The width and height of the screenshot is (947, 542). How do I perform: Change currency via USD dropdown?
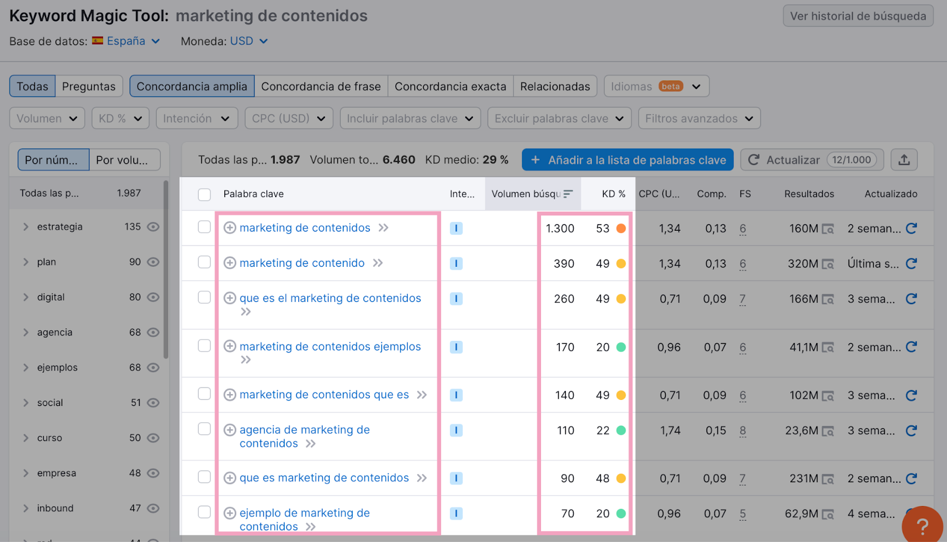[249, 41]
